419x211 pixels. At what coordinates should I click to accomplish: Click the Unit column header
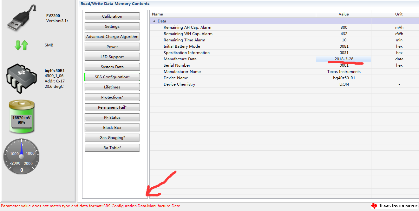(x=395, y=14)
